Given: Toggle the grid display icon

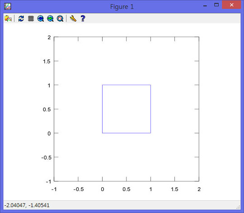Looking at the screenshot, I should (x=31, y=18).
